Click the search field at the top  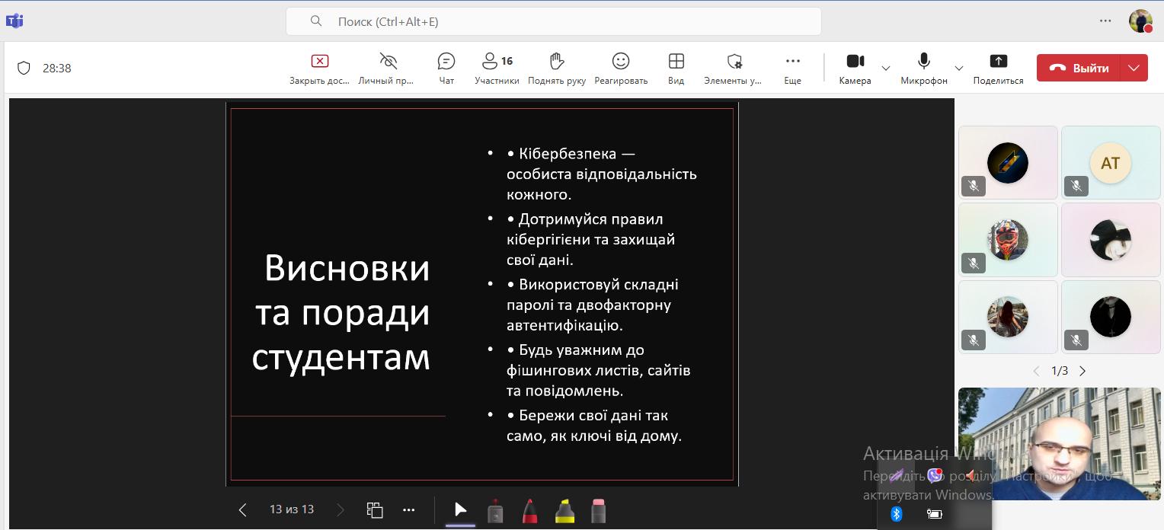pos(553,21)
